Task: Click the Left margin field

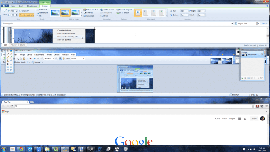Action: [201, 15]
